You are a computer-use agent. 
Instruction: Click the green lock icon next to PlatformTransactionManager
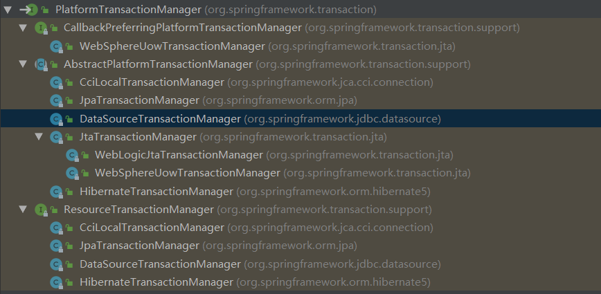click(x=45, y=10)
